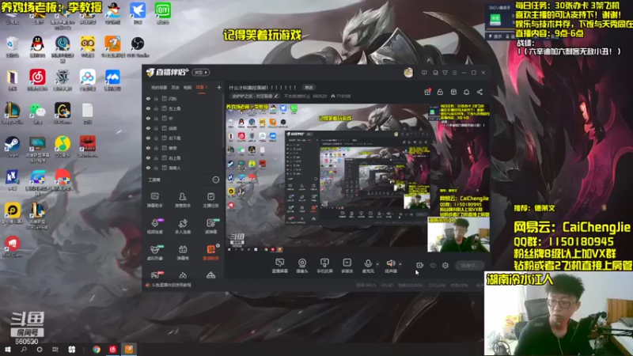Open OBS Studio desktop shortcut
Viewport: 633px width, 356px height.
click(137, 47)
